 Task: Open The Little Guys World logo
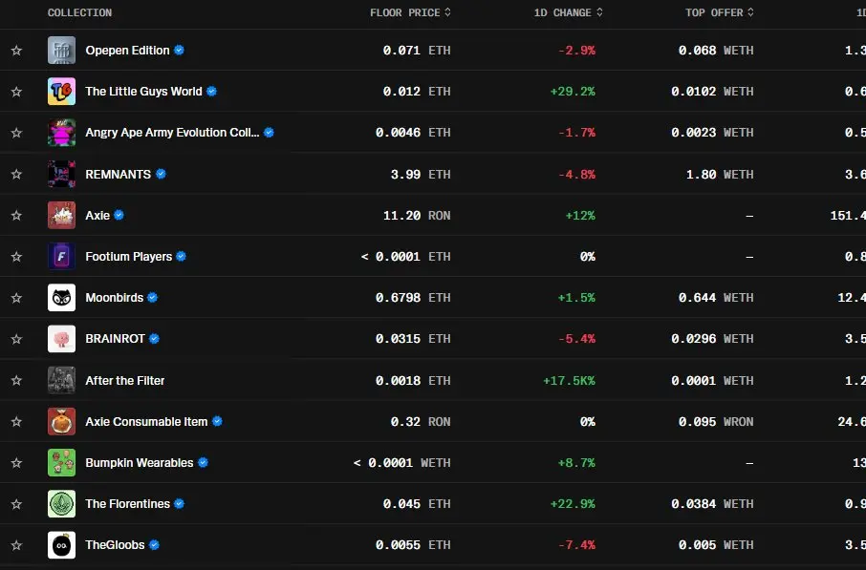(61, 92)
